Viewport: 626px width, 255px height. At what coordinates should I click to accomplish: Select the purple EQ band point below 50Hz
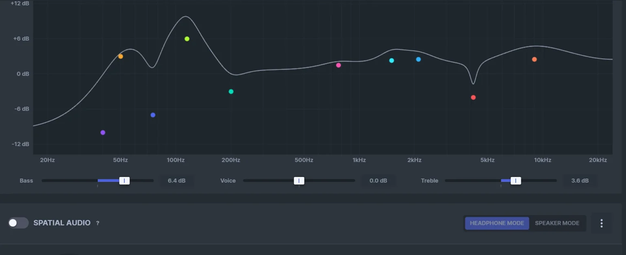click(x=103, y=132)
